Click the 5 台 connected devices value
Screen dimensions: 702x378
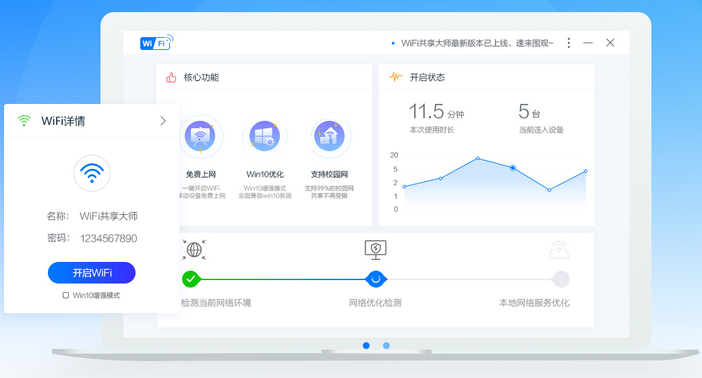pyautogui.click(x=529, y=111)
